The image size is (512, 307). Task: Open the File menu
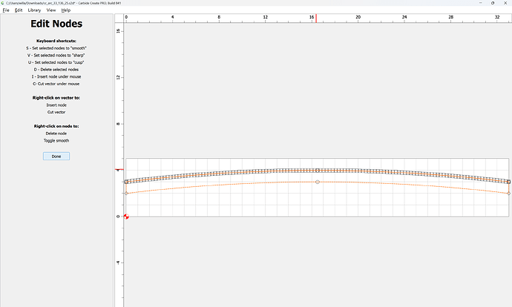coord(6,10)
